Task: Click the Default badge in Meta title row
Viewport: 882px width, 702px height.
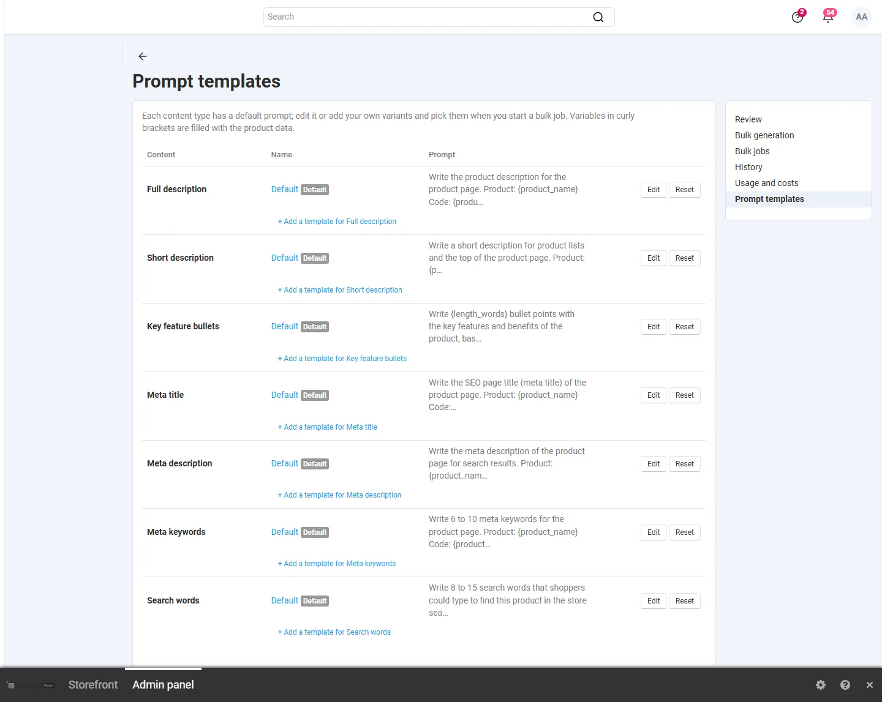Action: [x=315, y=395]
